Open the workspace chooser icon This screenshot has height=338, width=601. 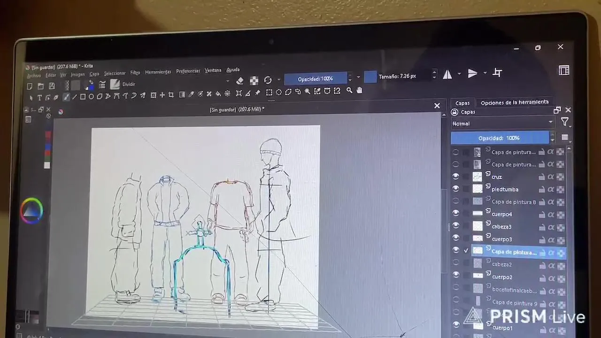564,70
